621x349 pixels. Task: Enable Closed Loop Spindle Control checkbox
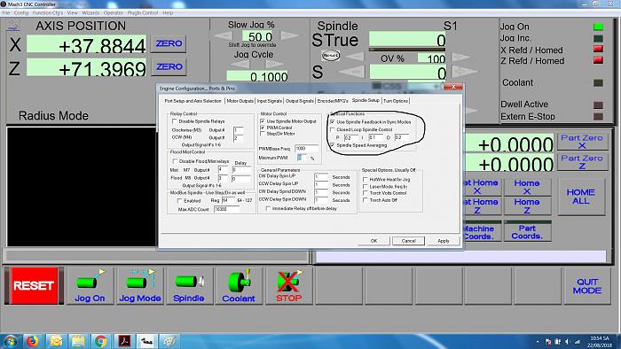(333, 129)
